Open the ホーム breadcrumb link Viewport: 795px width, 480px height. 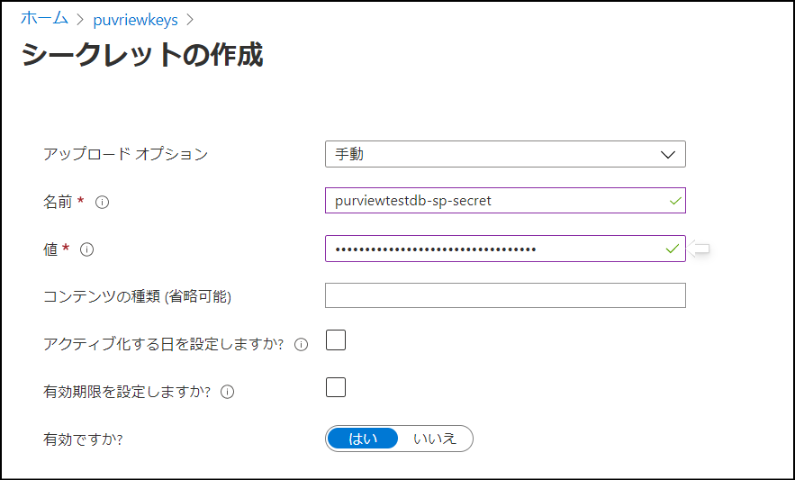[44, 19]
